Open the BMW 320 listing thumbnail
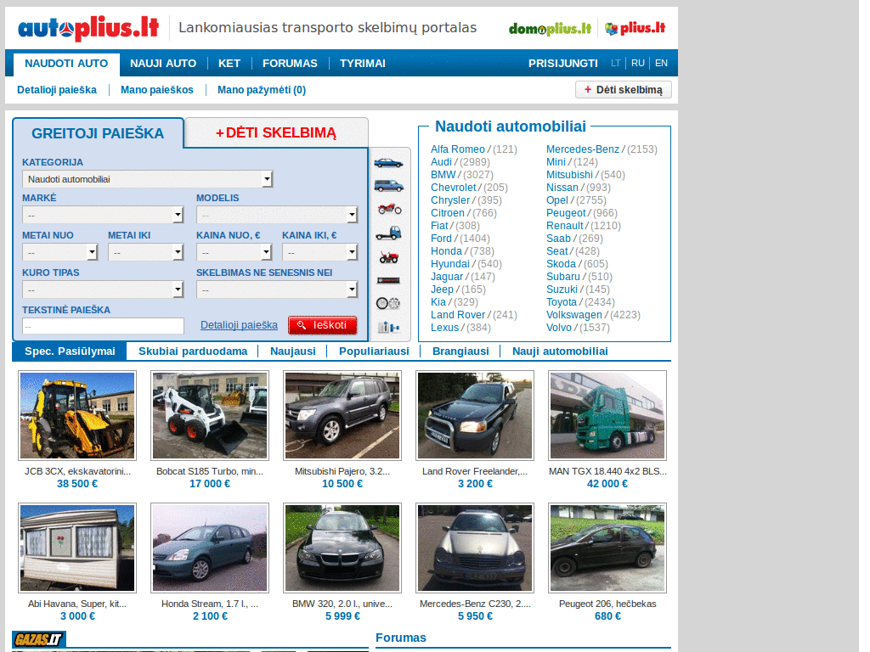Image resolution: width=870 pixels, height=652 pixels. 342,548
